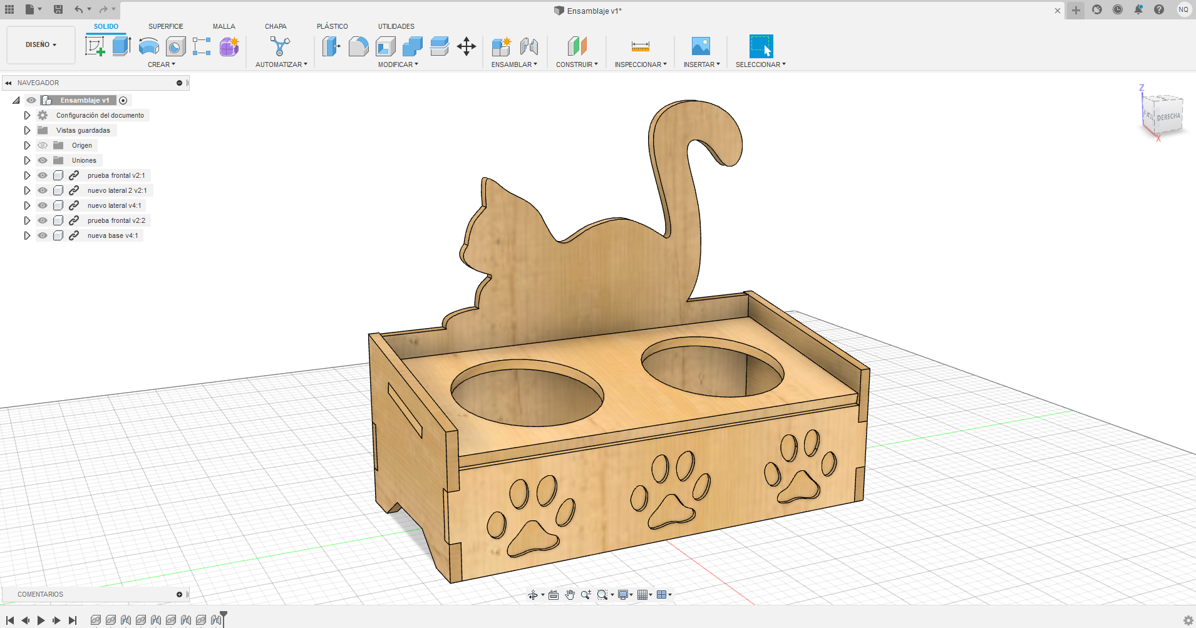
Task: Open the MODIFICAR dropdown menu
Action: coord(398,64)
